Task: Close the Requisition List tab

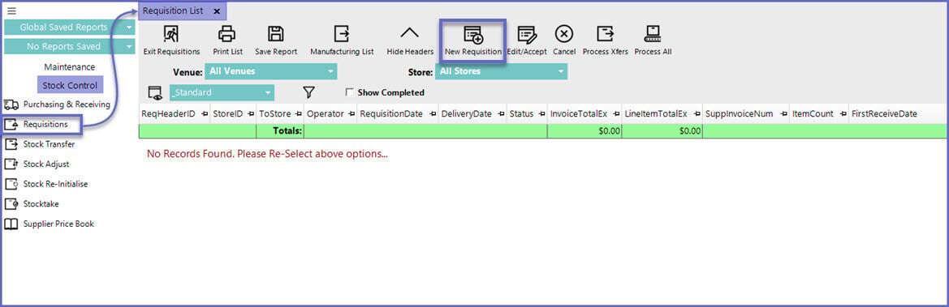Action: click(217, 11)
